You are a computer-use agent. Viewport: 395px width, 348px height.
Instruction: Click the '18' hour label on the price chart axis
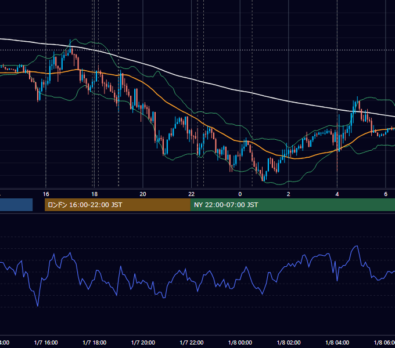tap(94, 194)
